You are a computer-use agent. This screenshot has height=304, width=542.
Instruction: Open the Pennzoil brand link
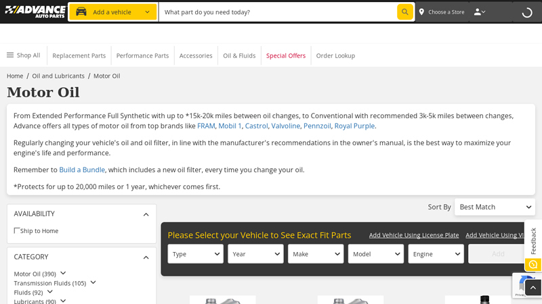click(317, 126)
